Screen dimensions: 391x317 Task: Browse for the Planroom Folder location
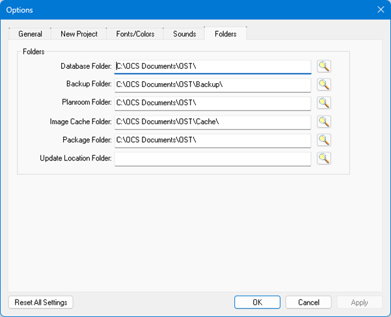point(324,103)
